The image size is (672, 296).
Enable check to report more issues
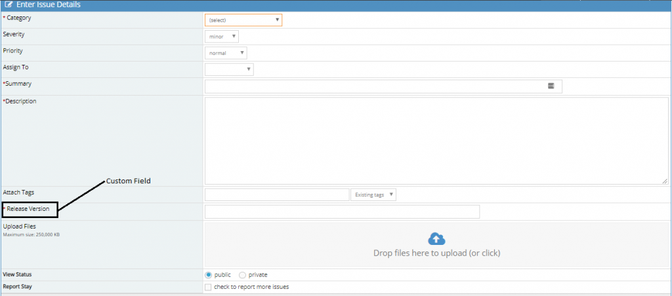coord(208,287)
